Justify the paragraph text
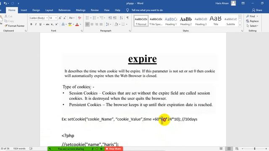The image size is (269, 151). pos(101,24)
